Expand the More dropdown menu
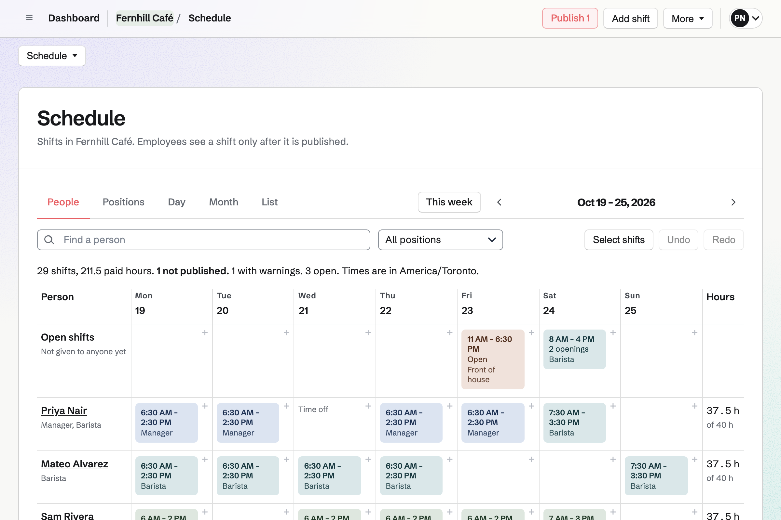The width and height of the screenshot is (781, 520). 688,18
